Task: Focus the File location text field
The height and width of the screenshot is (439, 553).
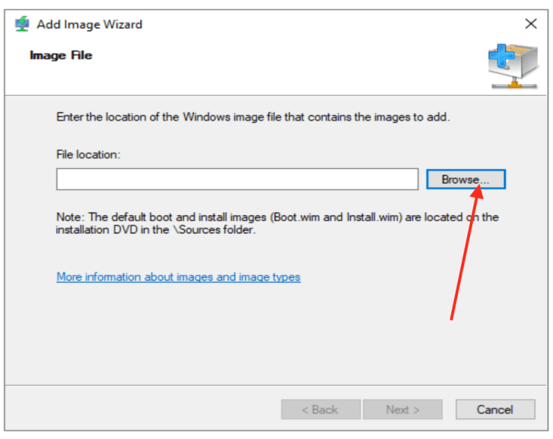Action: point(238,179)
